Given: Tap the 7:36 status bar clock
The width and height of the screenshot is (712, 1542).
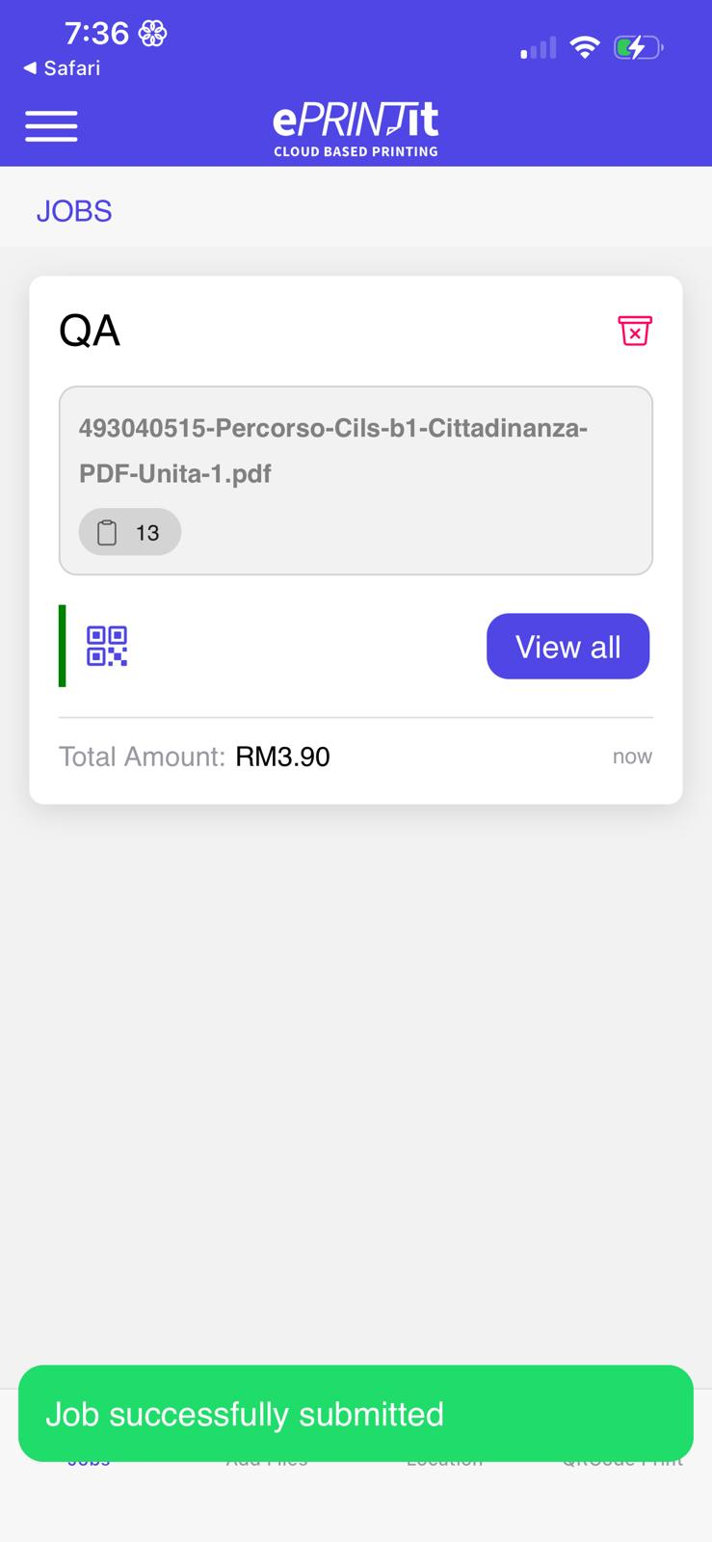Looking at the screenshot, I should tap(96, 34).
